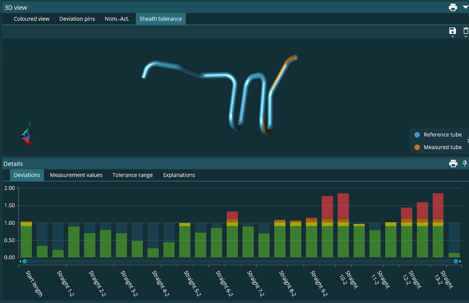Click the Start length axis label
Viewport: 469px width, 303px height.
point(34,284)
